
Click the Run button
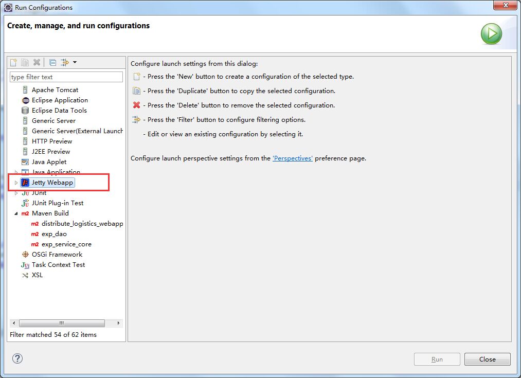pos(437,359)
